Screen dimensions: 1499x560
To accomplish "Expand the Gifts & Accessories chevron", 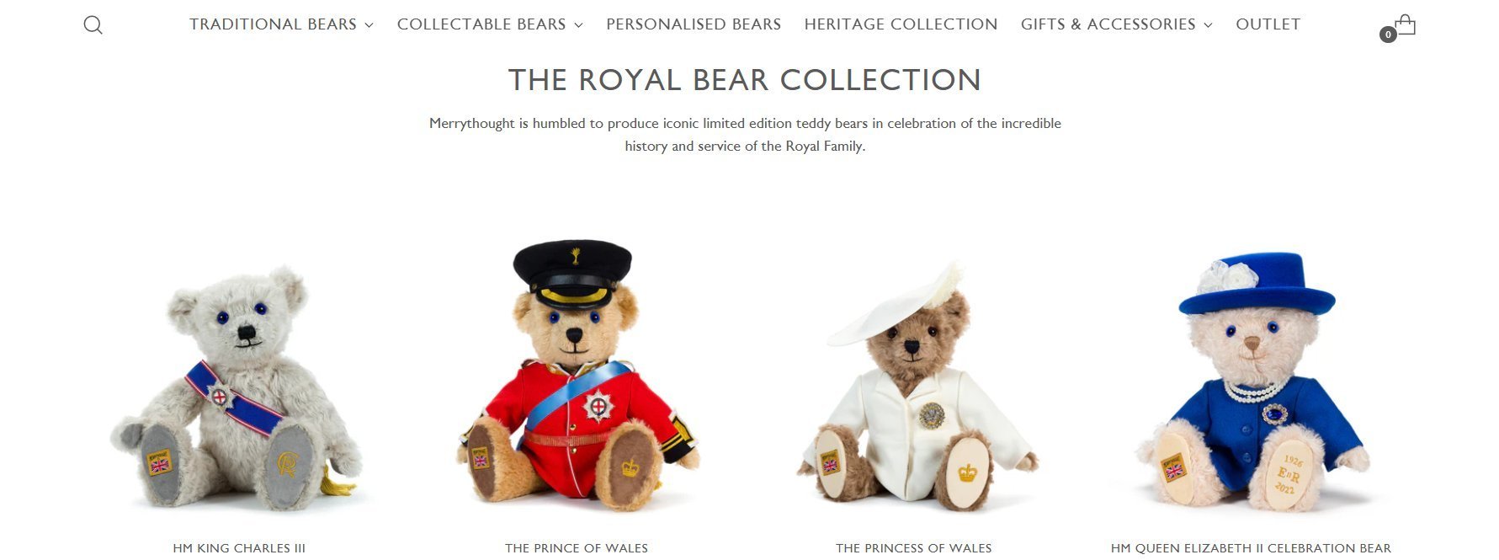I will [x=1208, y=25].
